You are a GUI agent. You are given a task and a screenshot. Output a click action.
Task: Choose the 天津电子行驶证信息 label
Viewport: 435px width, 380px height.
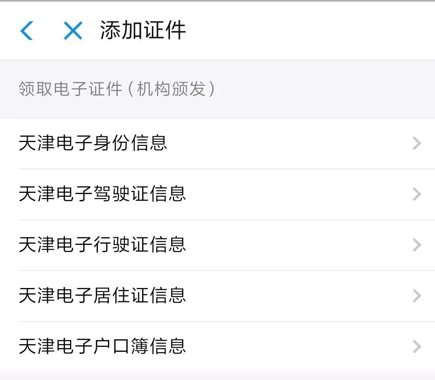point(102,245)
